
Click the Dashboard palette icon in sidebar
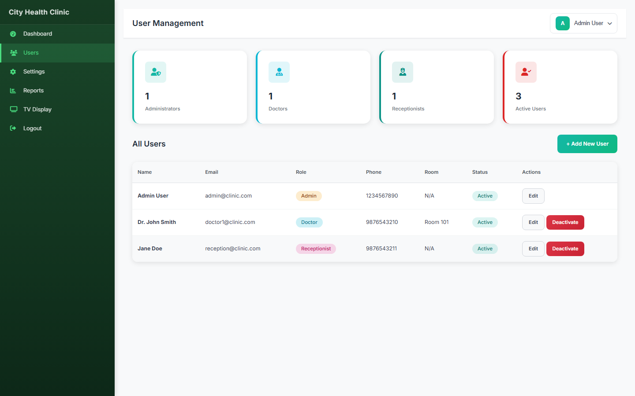(x=13, y=34)
